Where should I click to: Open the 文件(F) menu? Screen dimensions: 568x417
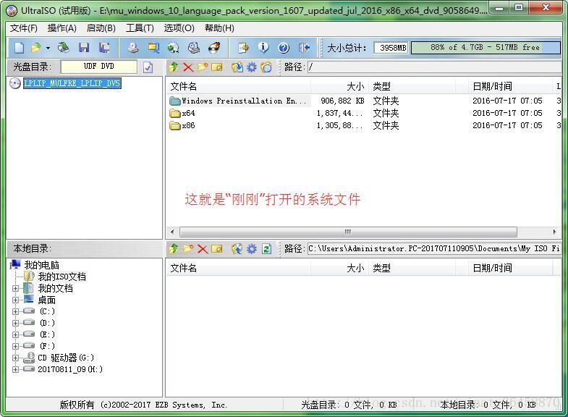24,28
